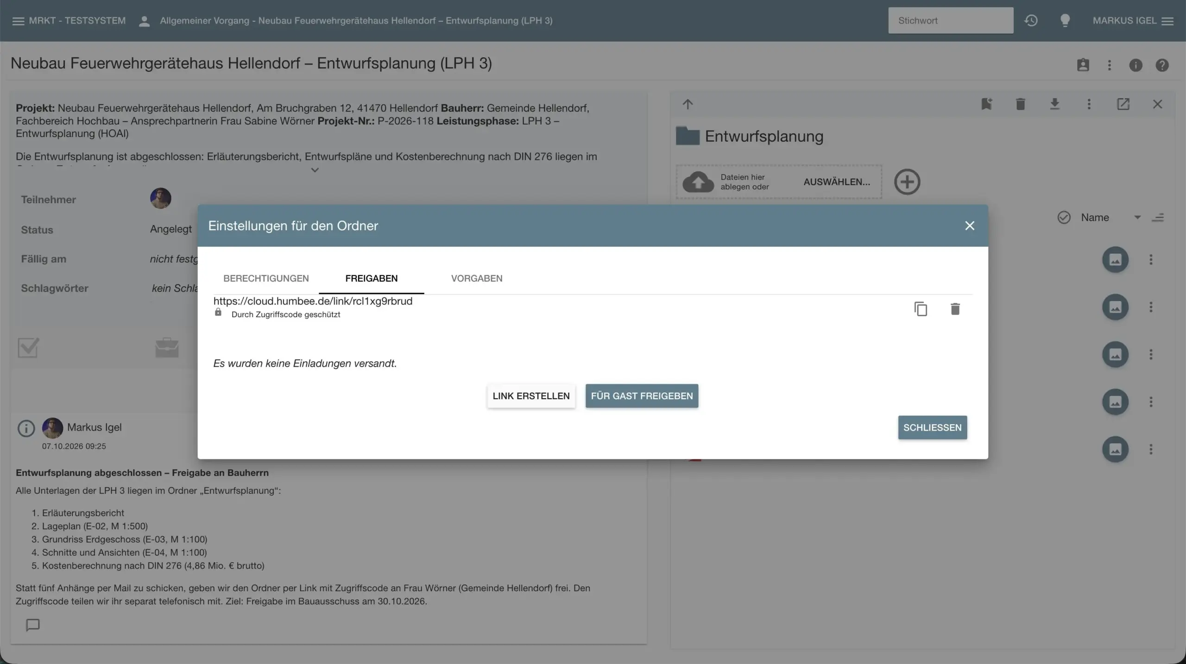Copy the share link to clipboard

[921, 309]
